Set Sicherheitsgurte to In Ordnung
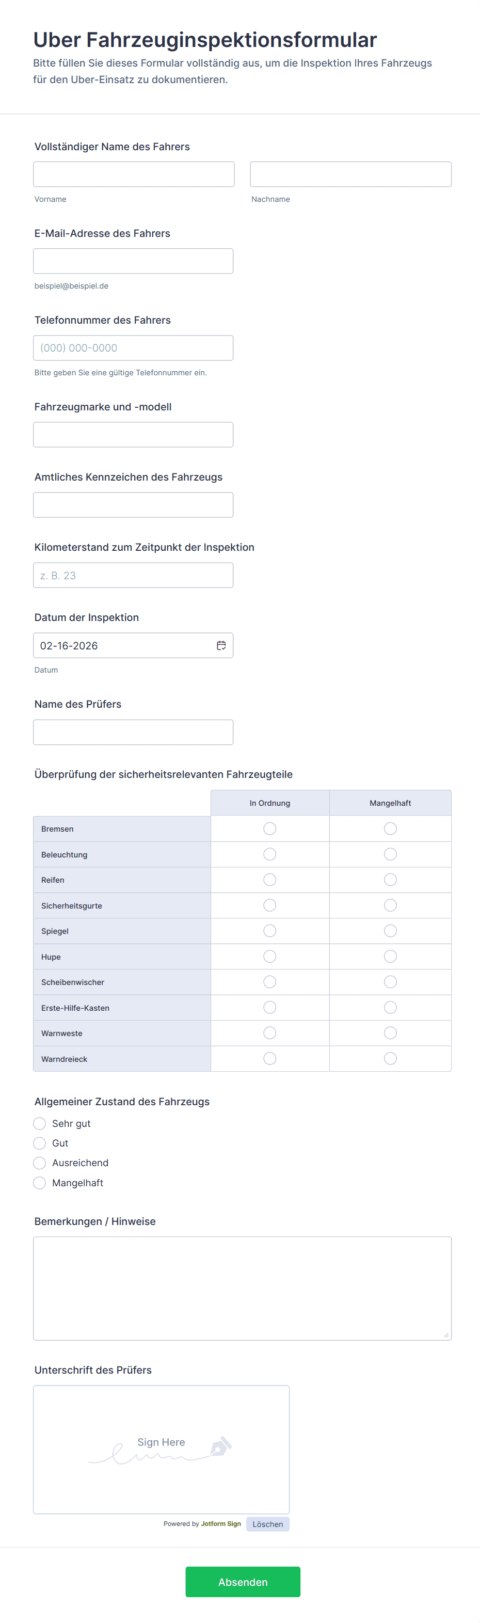480x1623 pixels. click(x=269, y=905)
